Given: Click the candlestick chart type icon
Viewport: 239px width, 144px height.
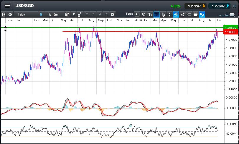Looking at the screenshot, I should point(169,14).
